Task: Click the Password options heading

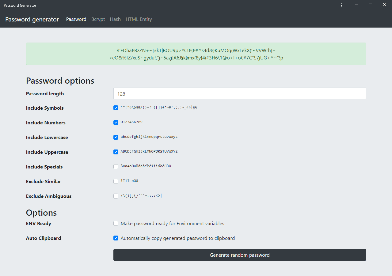Action: [x=60, y=81]
